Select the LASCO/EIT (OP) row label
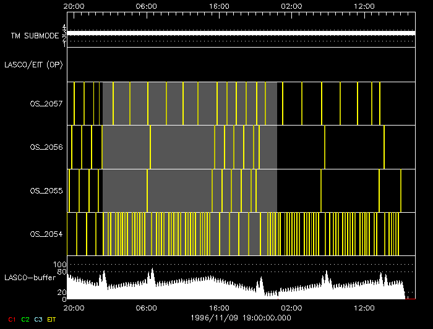Viewport: 433px width, 329px height. 33,64
